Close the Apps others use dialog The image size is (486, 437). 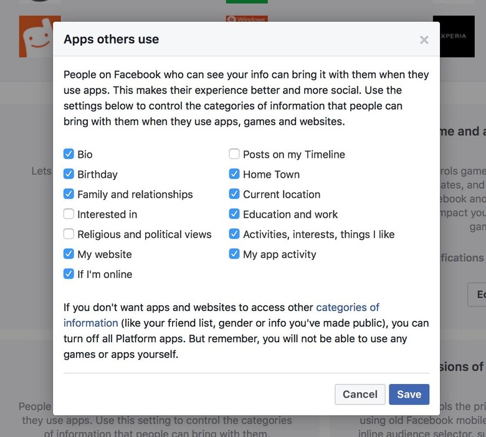click(424, 40)
